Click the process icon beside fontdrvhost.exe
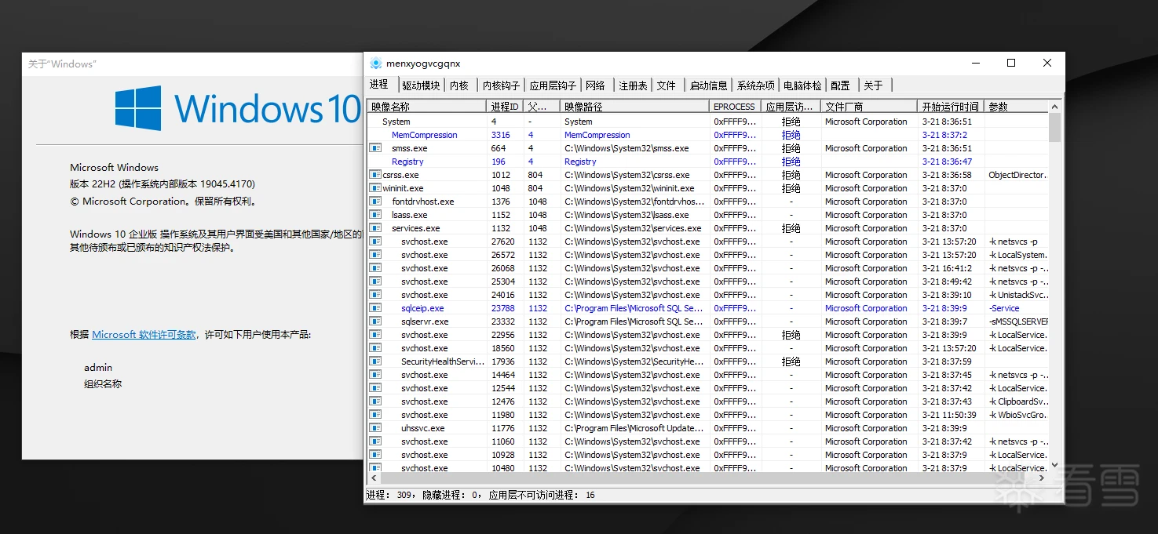This screenshot has width=1158, height=534. click(x=375, y=202)
